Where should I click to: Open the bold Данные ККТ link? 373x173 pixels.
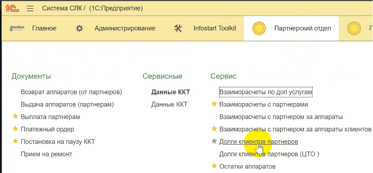(x=170, y=92)
